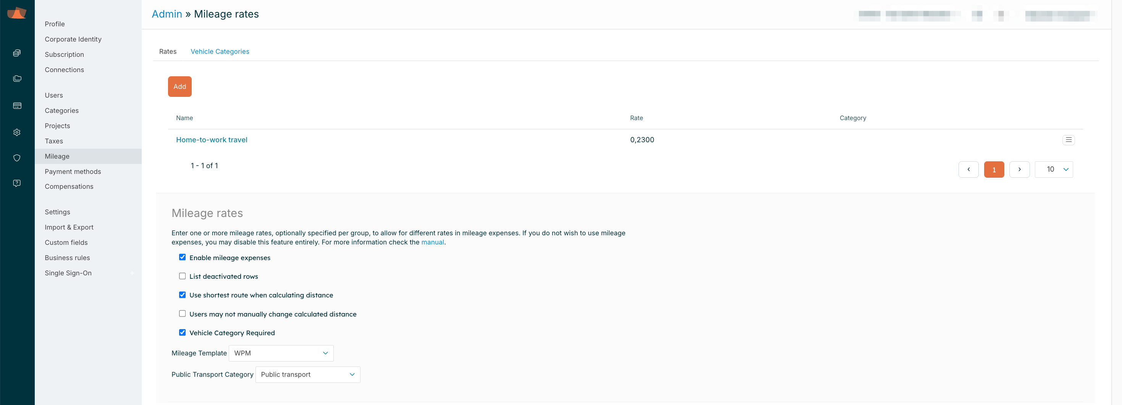Open the help question mark icon
The height and width of the screenshot is (405, 1122).
(x=17, y=183)
